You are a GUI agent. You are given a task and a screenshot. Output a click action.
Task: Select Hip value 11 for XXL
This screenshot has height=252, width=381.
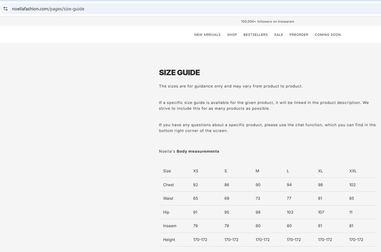[351, 212]
